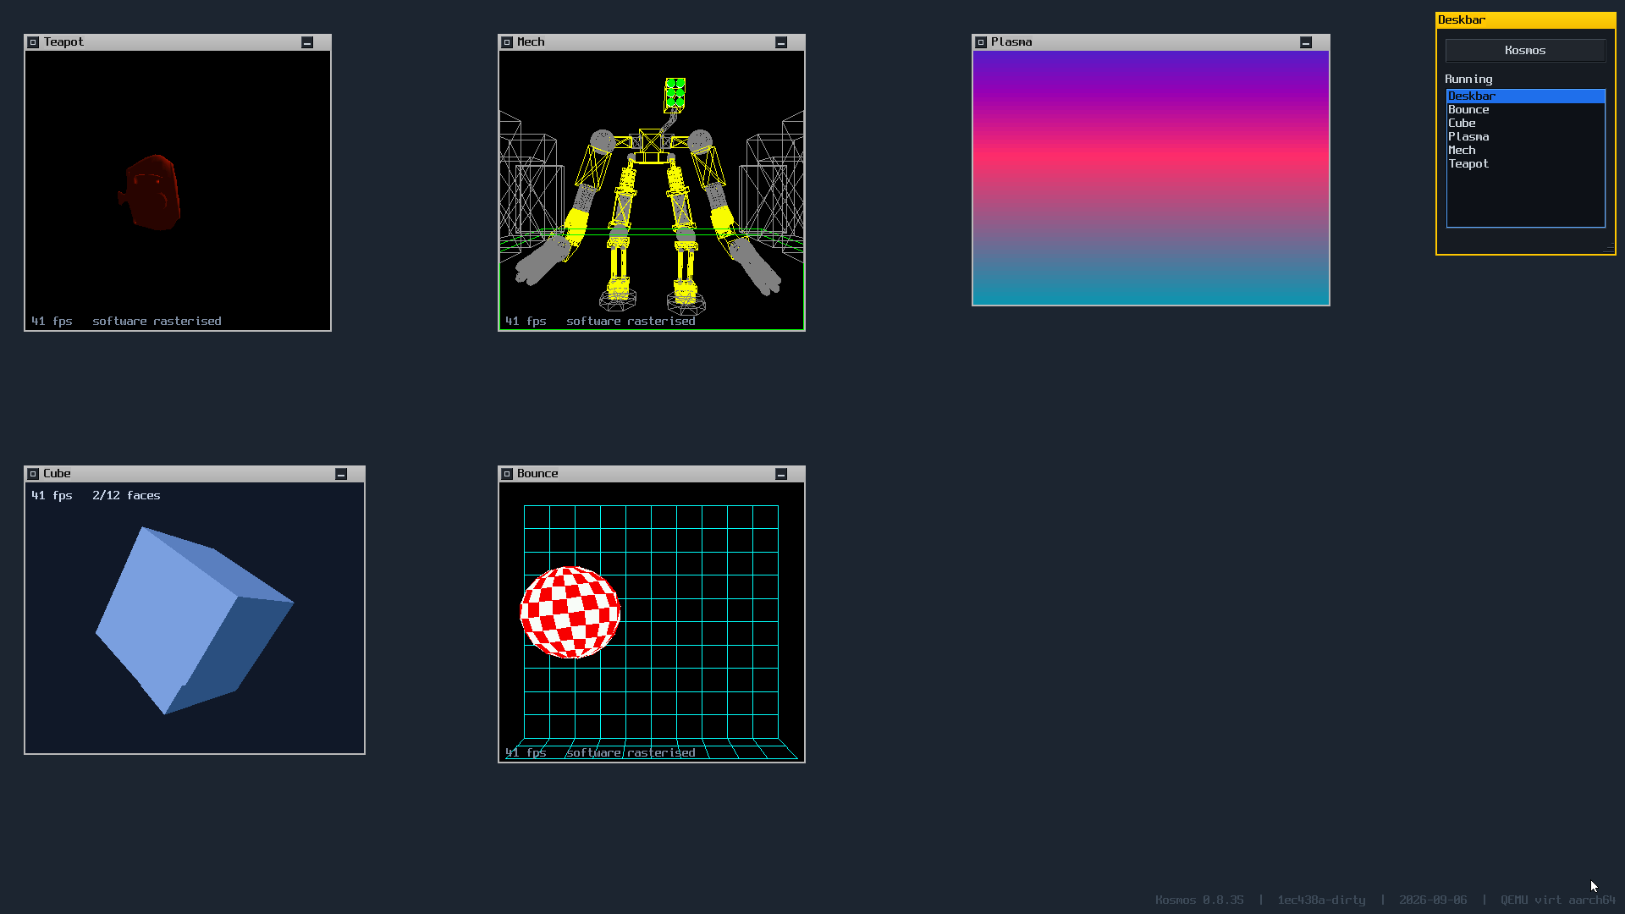The height and width of the screenshot is (914, 1625).
Task: Minimize the Plasma window
Action: coord(1306,42)
